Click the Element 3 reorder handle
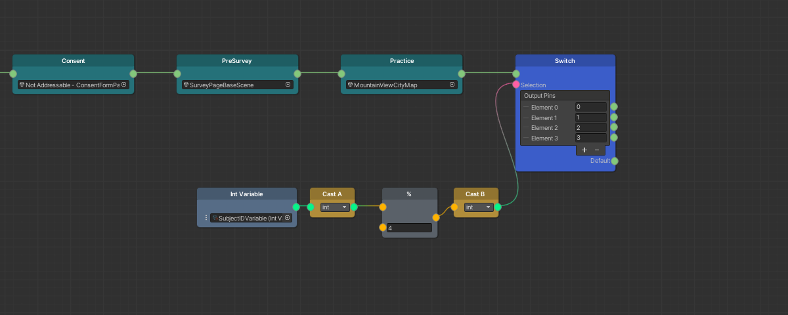This screenshot has width=788, height=315. click(x=526, y=138)
